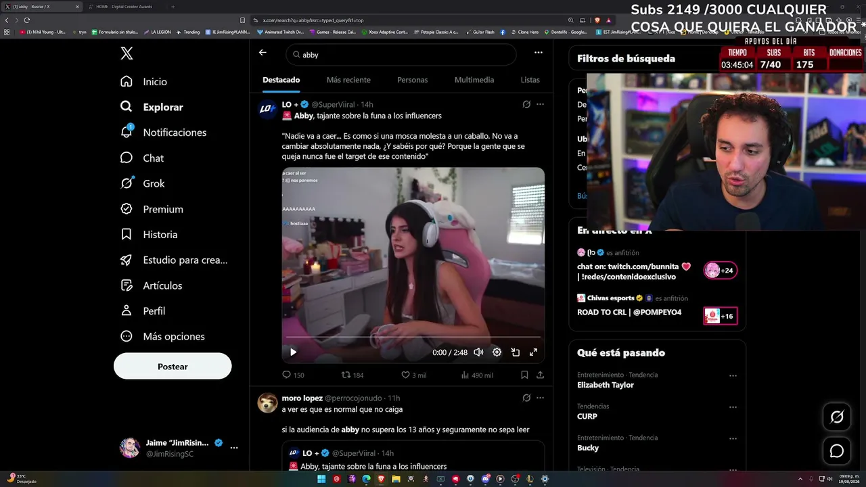Click the back arrow beside the search box
866x487 pixels.
(x=263, y=52)
